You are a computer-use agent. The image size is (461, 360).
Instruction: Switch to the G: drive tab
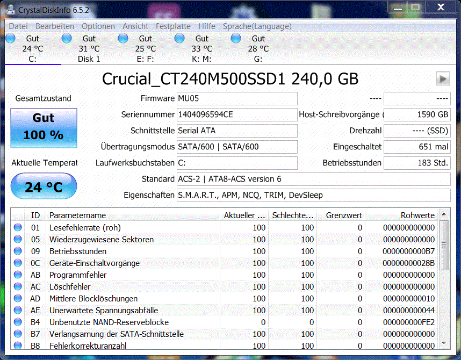(x=258, y=48)
